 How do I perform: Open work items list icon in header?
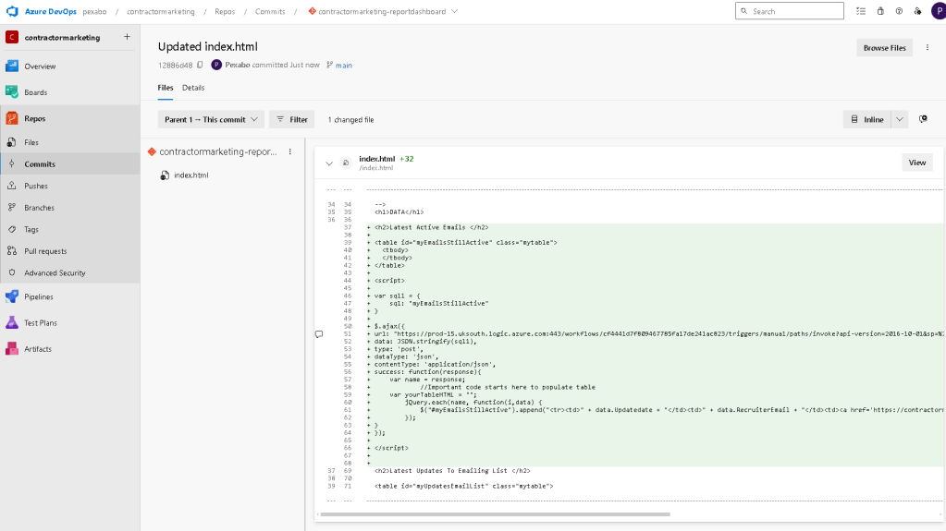click(861, 11)
